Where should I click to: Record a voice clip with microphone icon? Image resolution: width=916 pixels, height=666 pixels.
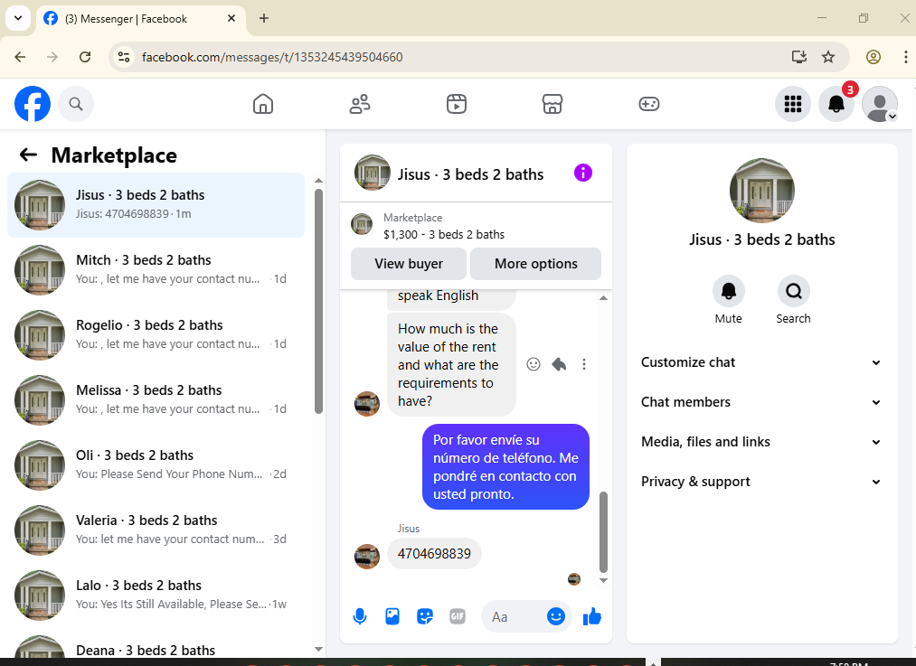point(360,616)
